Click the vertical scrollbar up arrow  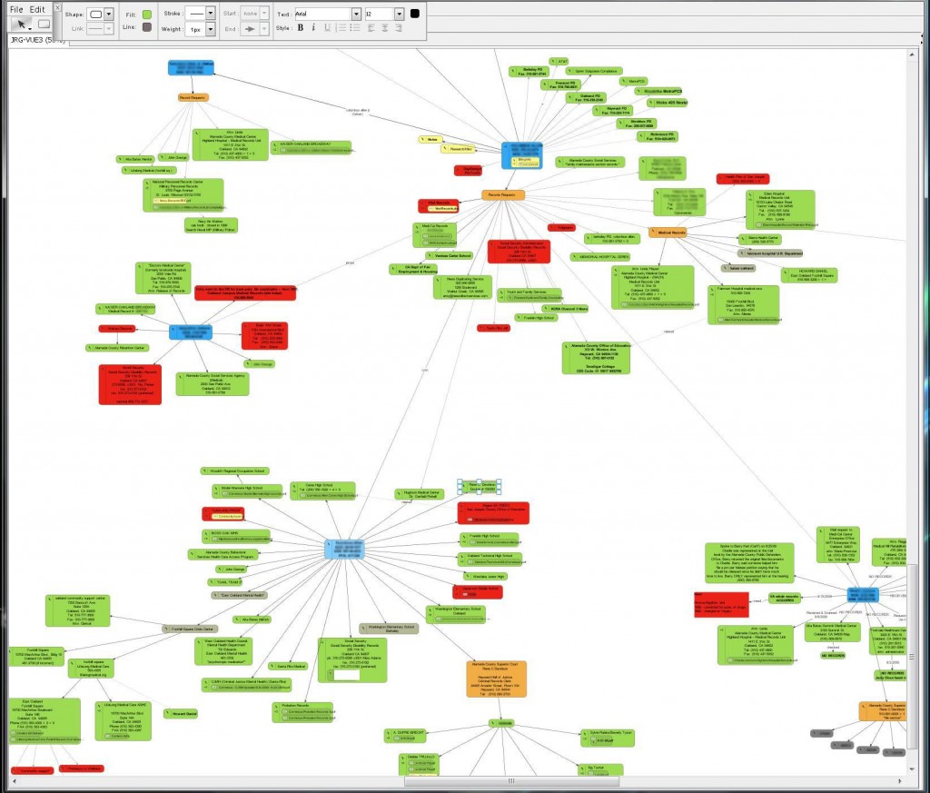coord(912,55)
